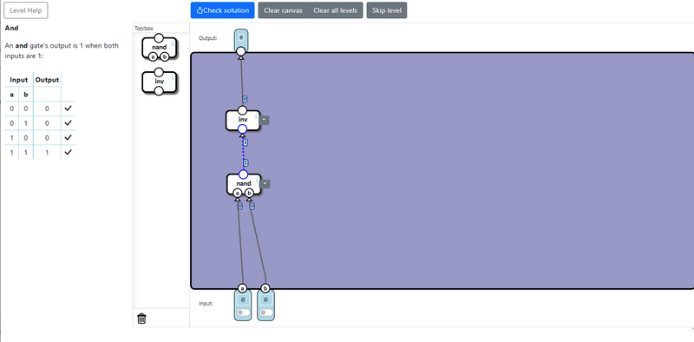Click the inv gate on the canvas

point(243,120)
